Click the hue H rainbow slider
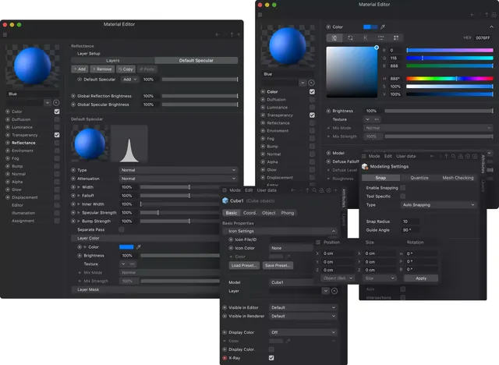 (450, 79)
